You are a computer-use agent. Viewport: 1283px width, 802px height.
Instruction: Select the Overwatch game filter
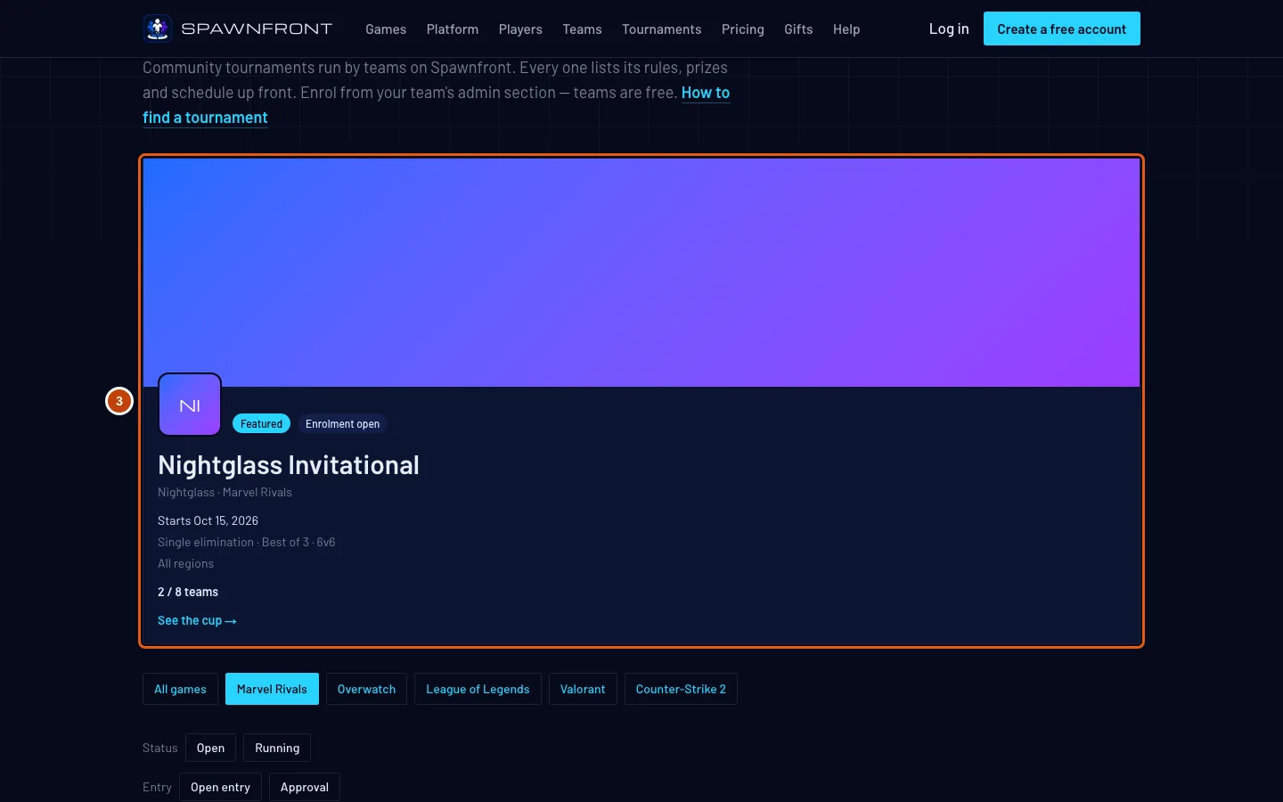click(366, 689)
